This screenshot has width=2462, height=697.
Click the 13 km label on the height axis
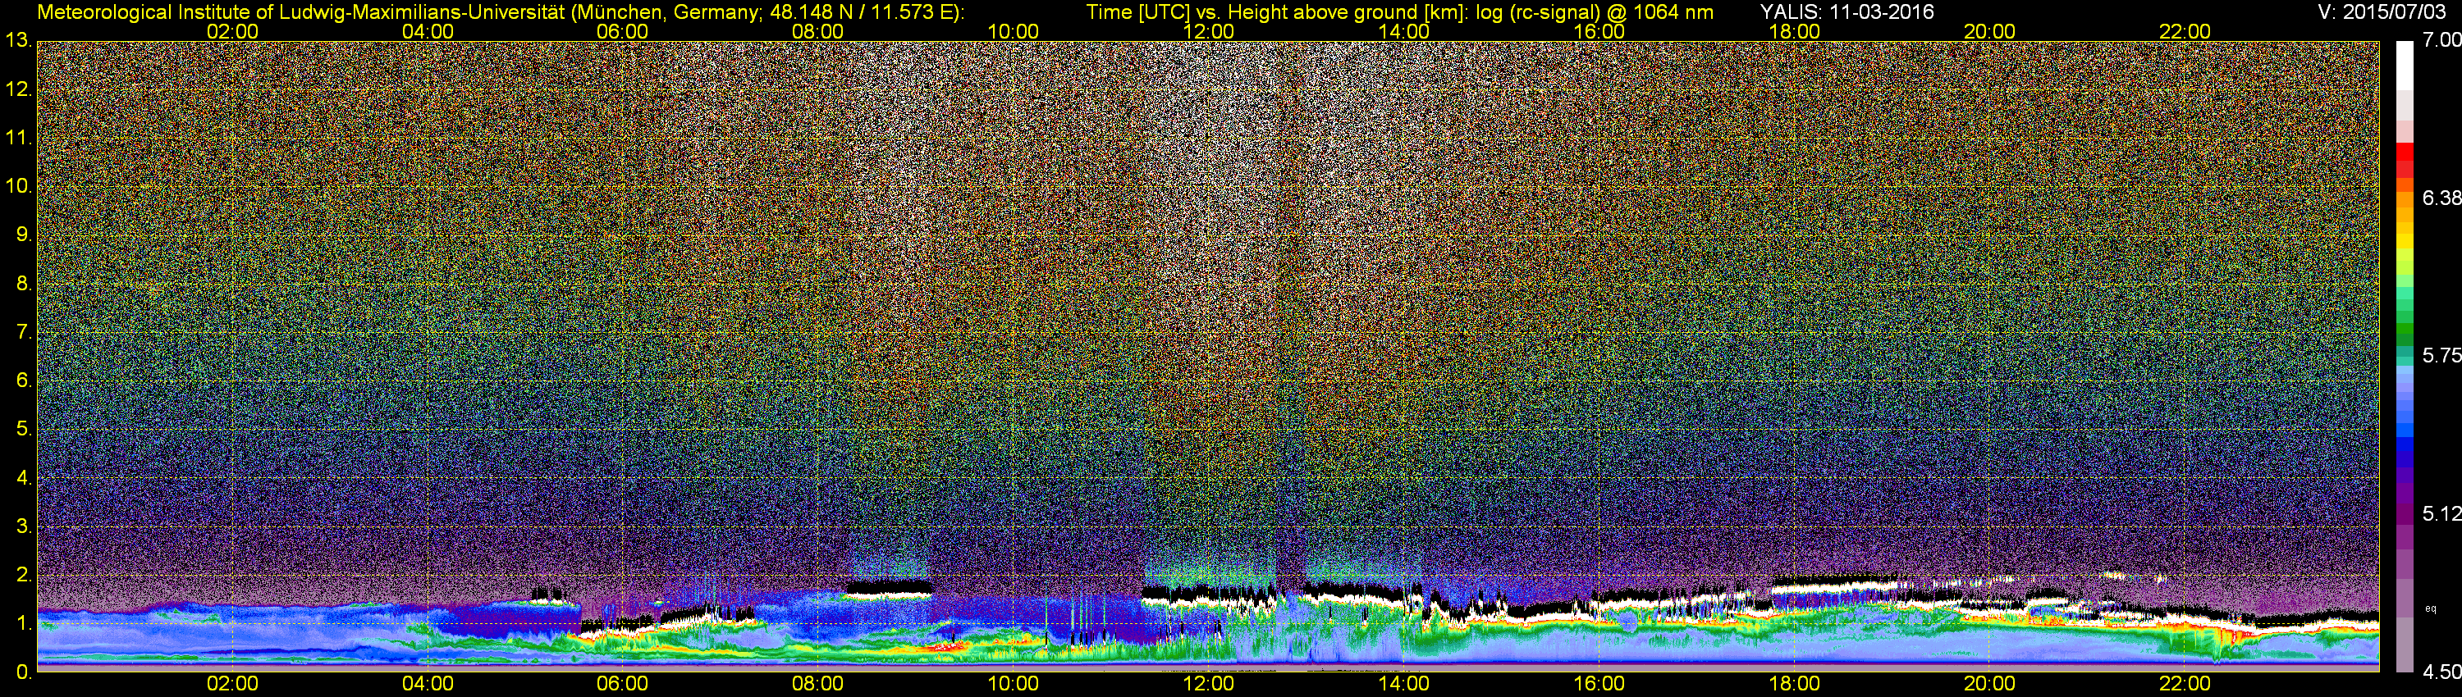17,41
